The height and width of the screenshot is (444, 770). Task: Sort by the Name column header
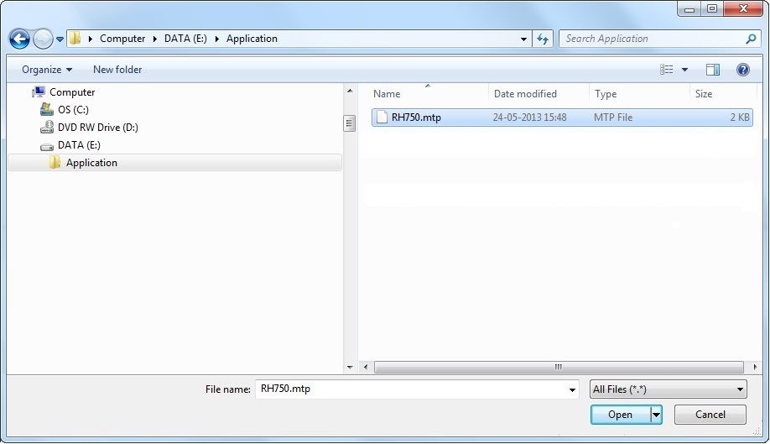(387, 94)
